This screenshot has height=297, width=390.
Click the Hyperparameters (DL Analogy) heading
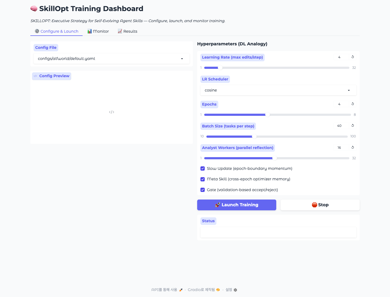point(232,44)
